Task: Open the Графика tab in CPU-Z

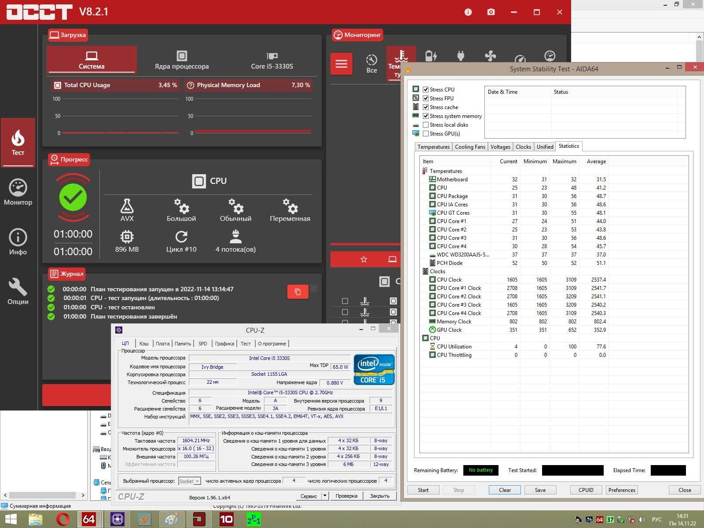Action: [x=224, y=344]
